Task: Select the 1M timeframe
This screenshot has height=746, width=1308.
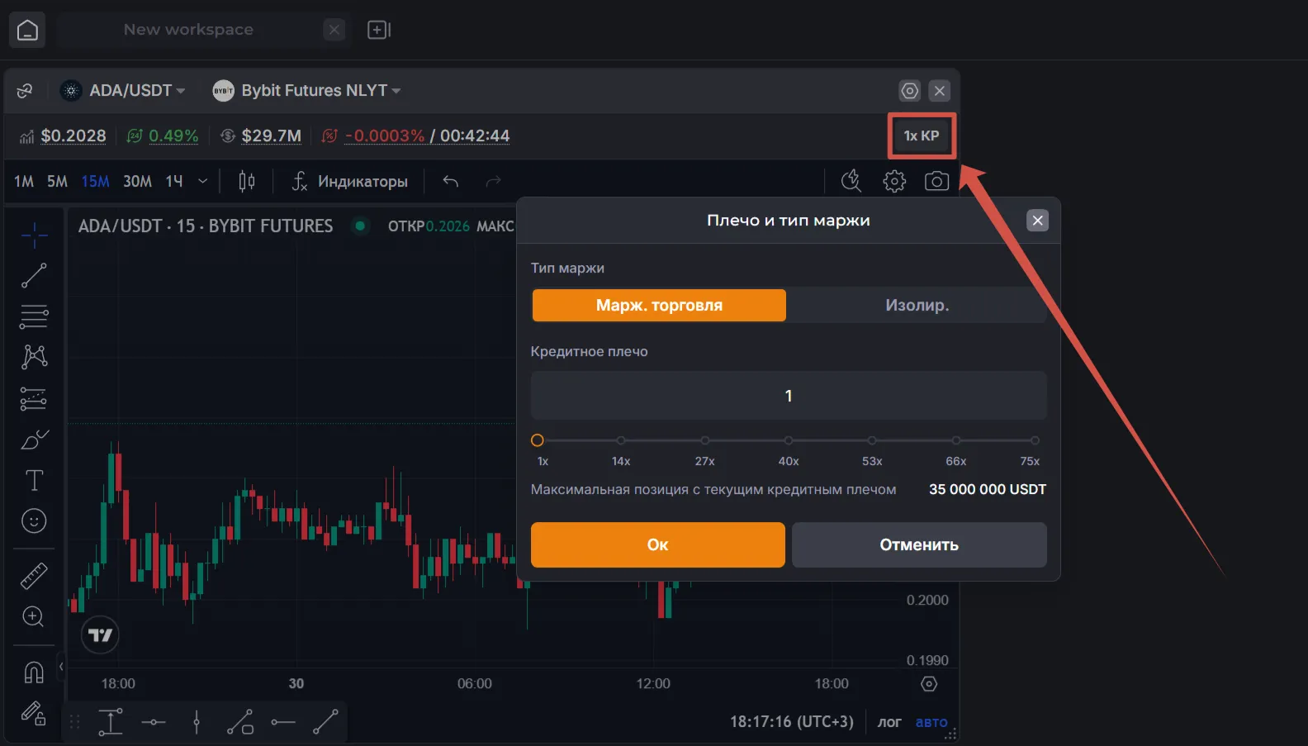Action: [24, 181]
